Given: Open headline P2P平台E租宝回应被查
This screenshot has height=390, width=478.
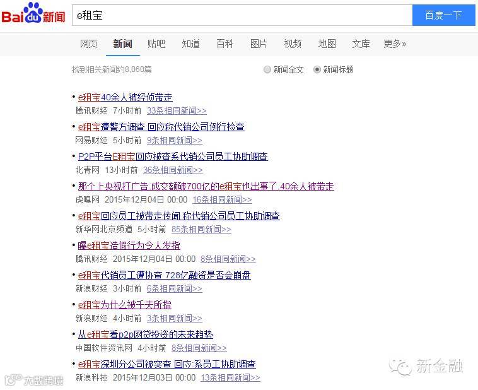Looking at the screenshot, I should point(173,157).
